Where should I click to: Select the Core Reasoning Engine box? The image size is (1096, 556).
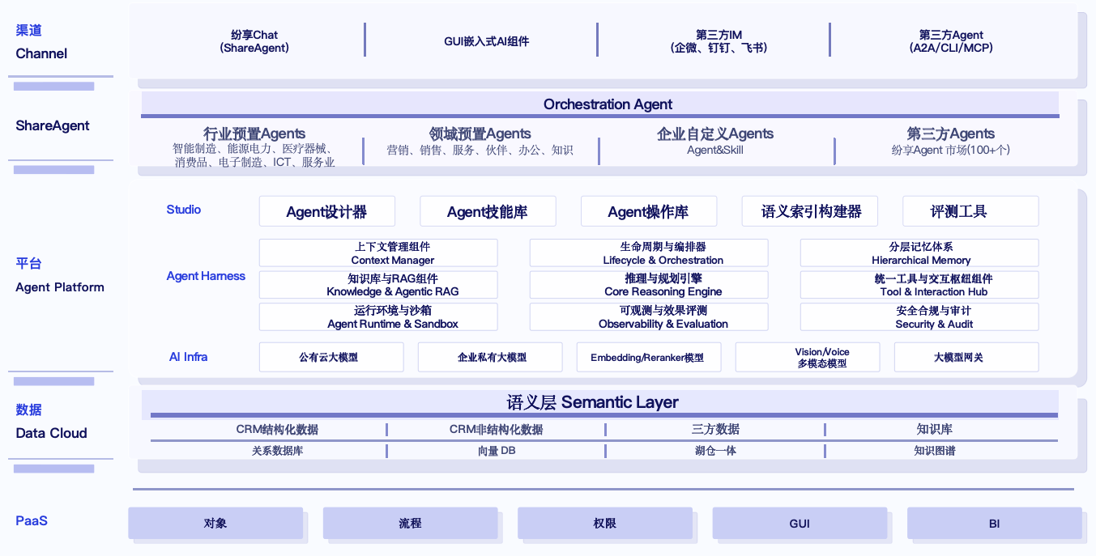coord(649,285)
